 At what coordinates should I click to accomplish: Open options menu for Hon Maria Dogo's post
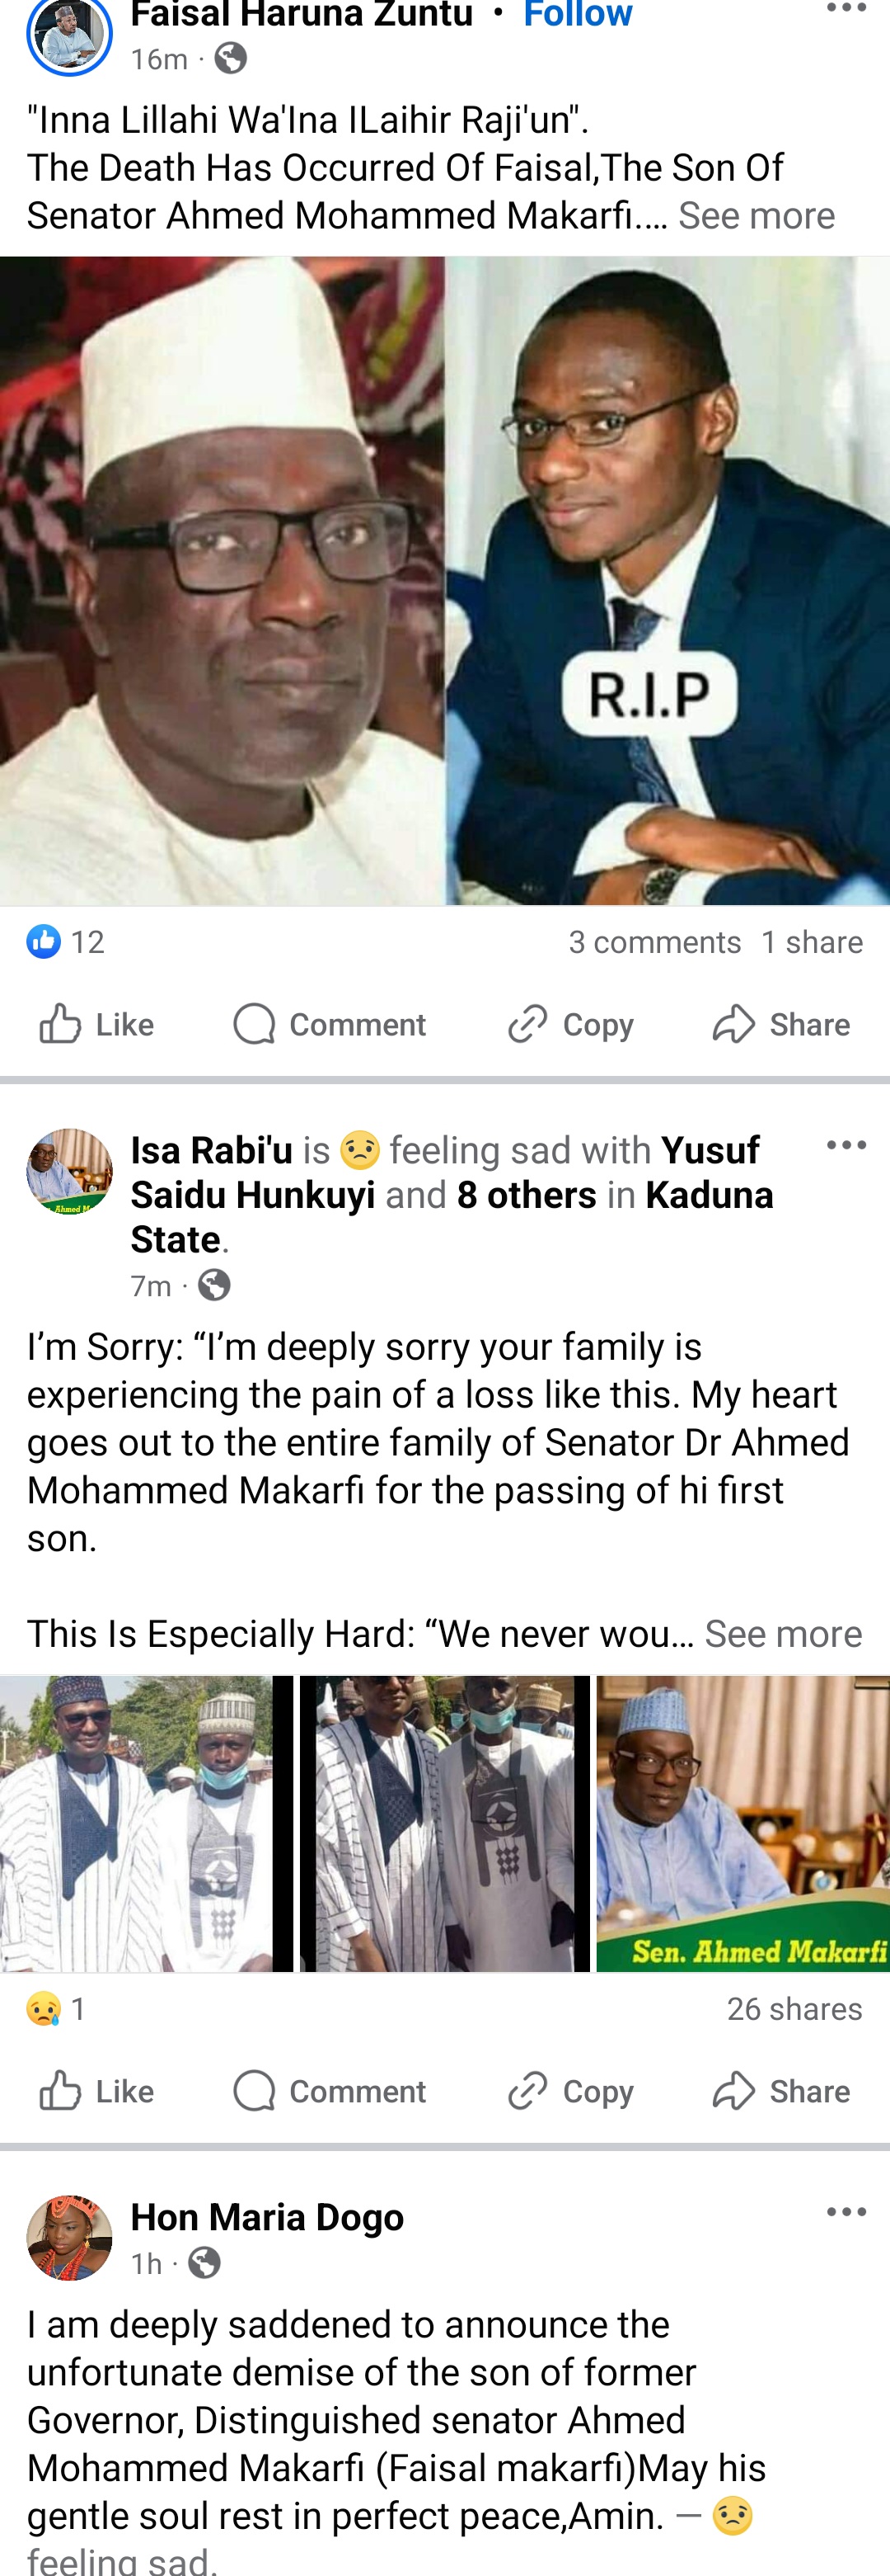tap(846, 2211)
